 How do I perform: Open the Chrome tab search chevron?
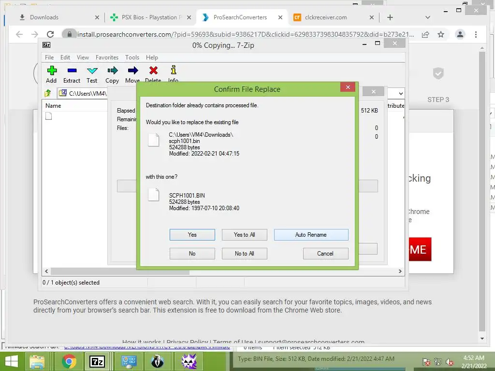(427, 17)
